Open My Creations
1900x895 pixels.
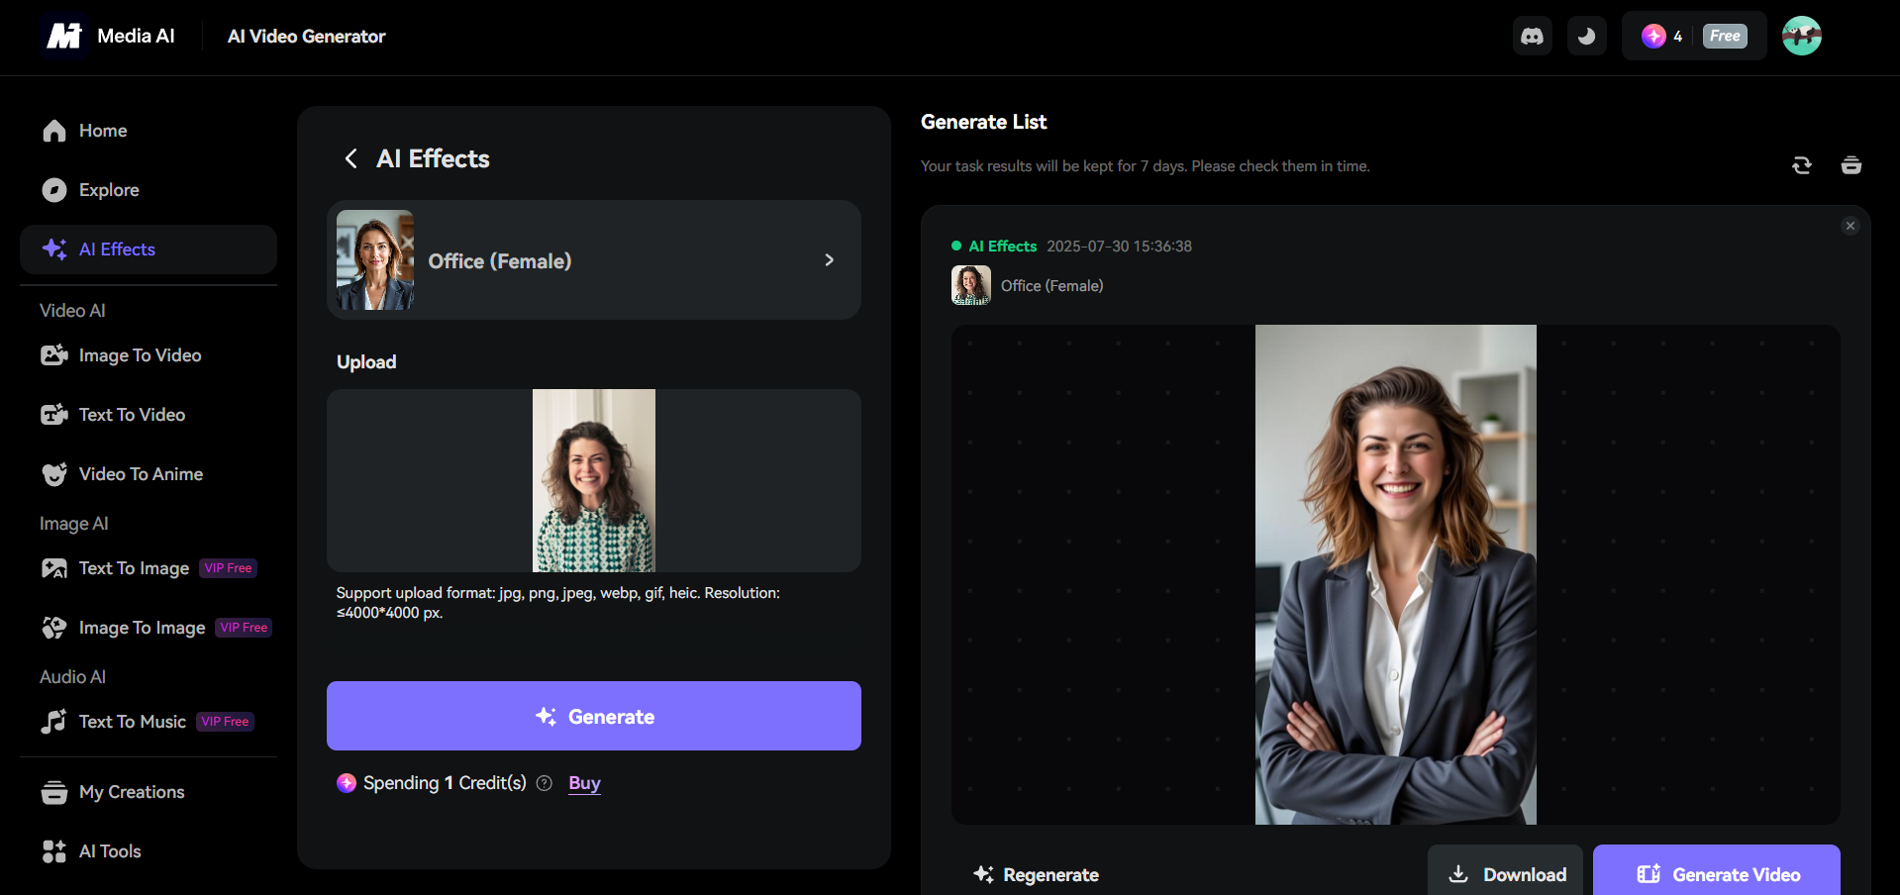[x=132, y=791]
